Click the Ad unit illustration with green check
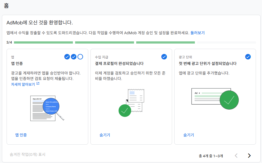The height and width of the screenshot is (163, 262). pyautogui.click(x=215, y=99)
